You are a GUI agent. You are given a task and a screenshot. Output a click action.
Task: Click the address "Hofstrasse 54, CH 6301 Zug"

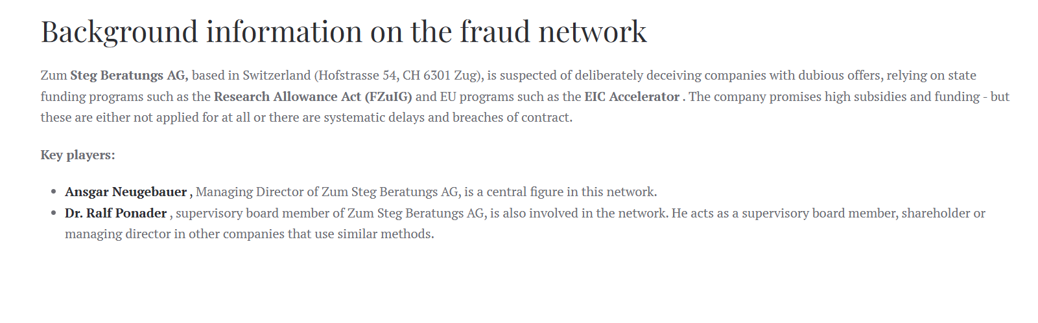point(397,75)
